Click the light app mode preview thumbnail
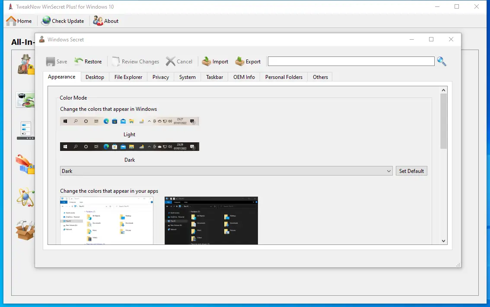Viewport: 490px width, 307px height. pyautogui.click(x=107, y=221)
